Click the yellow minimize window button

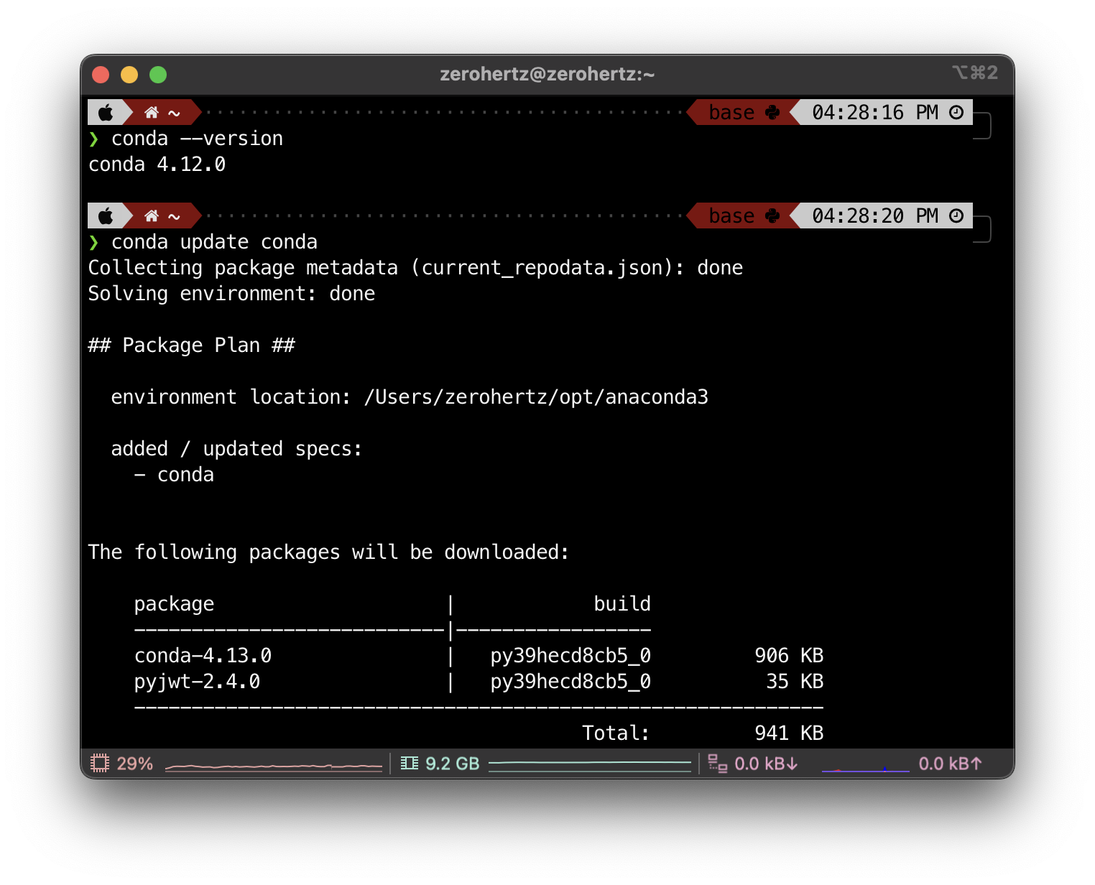tap(129, 75)
